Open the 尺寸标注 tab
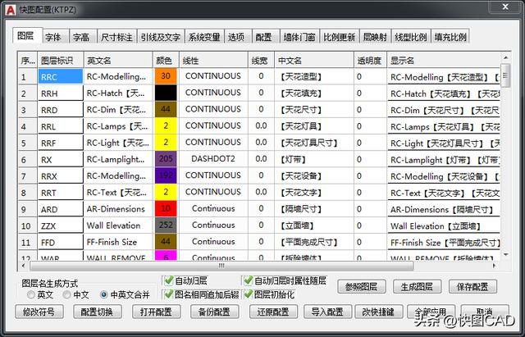 click(116, 37)
